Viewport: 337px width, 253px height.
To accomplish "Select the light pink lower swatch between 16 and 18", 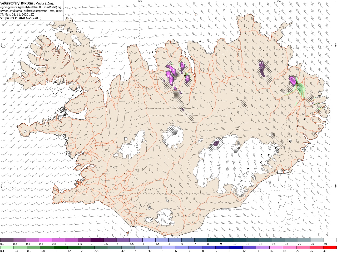I will 276,247.
